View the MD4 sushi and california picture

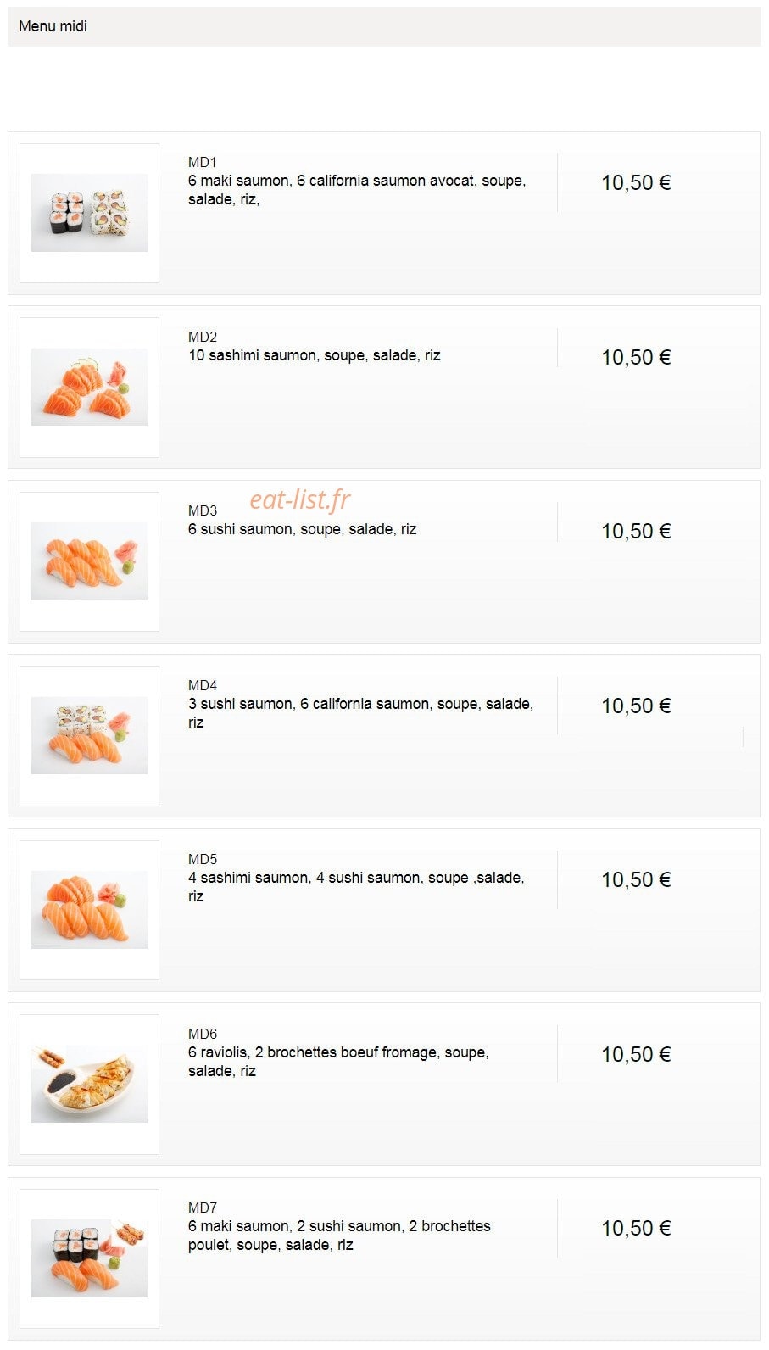coord(89,735)
